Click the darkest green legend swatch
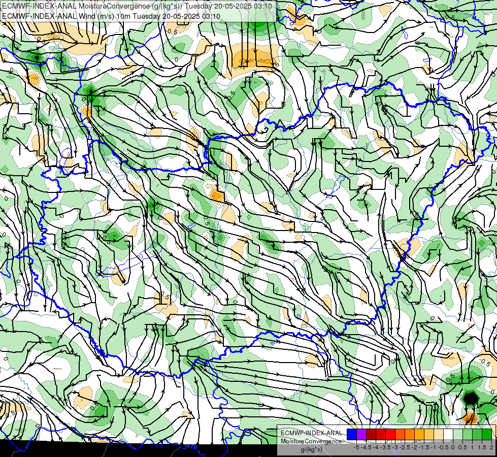The height and width of the screenshot is (457, 497). [x=487, y=434]
